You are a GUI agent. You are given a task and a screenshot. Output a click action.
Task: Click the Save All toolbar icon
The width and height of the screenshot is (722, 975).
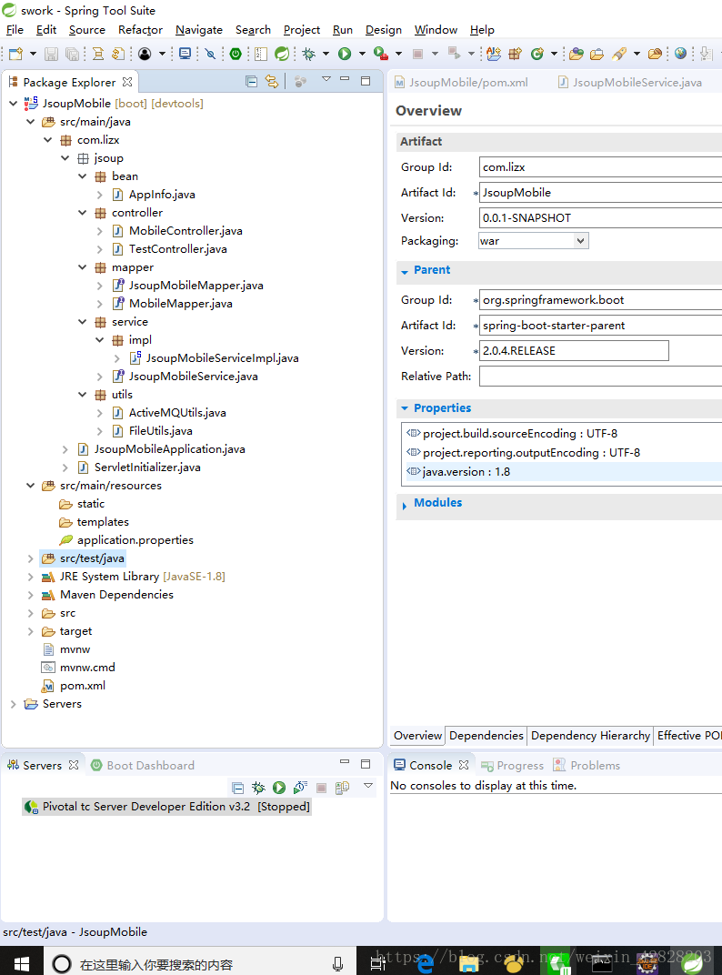(x=72, y=54)
